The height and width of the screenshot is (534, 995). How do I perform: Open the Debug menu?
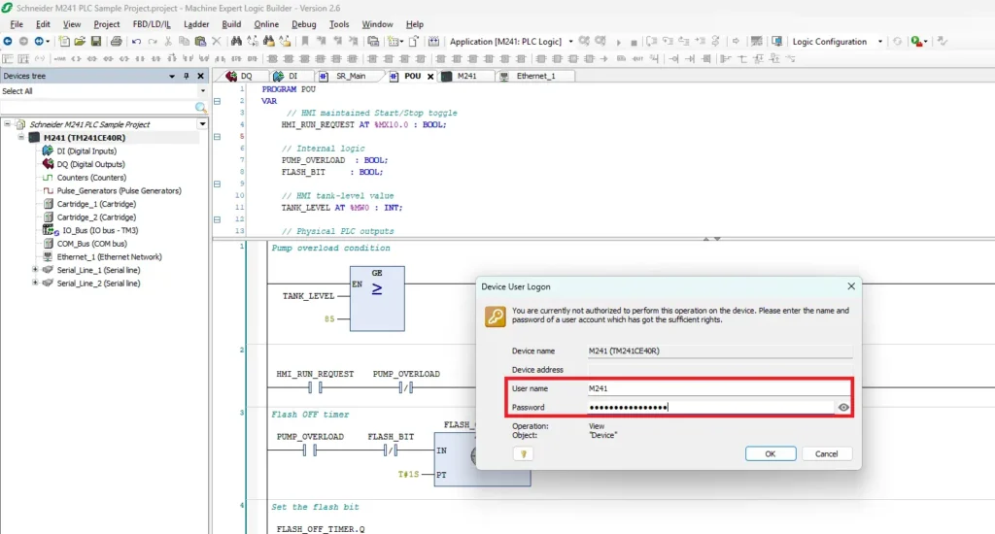(303, 24)
